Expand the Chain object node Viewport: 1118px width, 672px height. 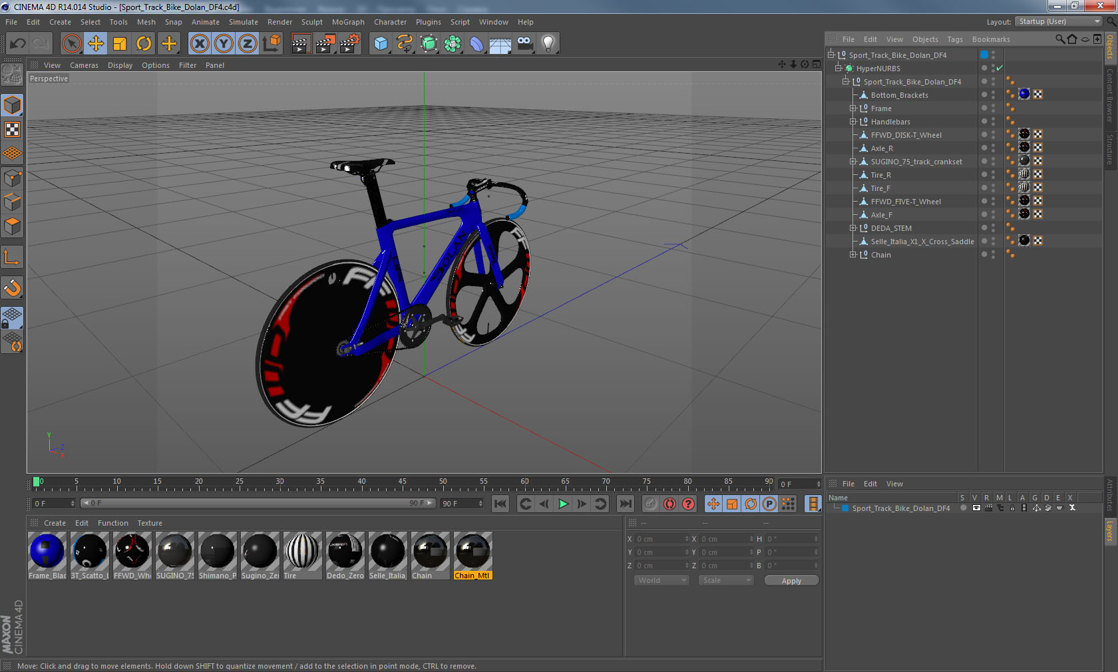coord(852,254)
